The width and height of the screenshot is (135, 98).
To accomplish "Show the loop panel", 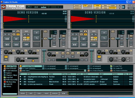I will pyautogui.click(x=105, y=8).
